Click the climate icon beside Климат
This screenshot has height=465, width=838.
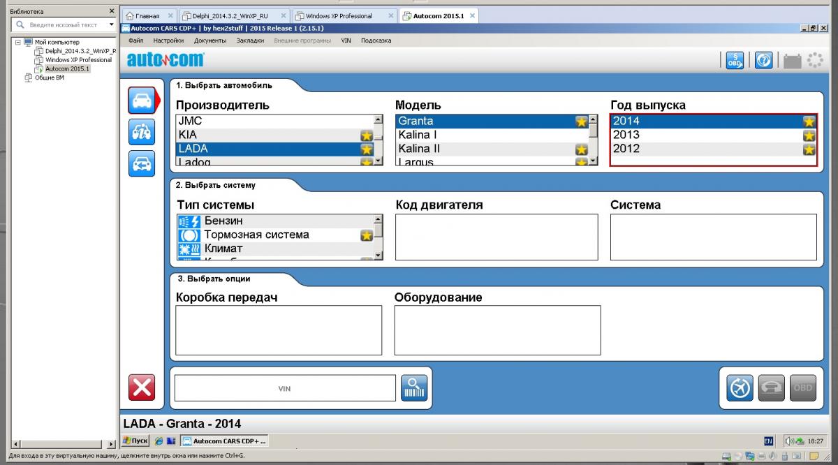[x=189, y=249]
